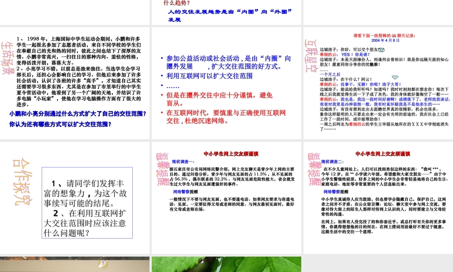Click the paragraph starting 中小学生真诚待人应当鼓励
The width and height of the screenshot is (453, 272).
click(x=384, y=207)
